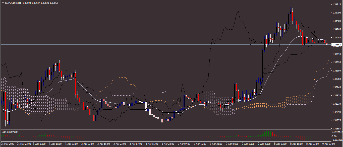Click the 1.34915 price scale label
The image size is (343, 147).
(x=337, y=4)
